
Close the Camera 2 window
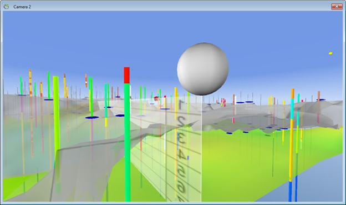click(337, 7)
